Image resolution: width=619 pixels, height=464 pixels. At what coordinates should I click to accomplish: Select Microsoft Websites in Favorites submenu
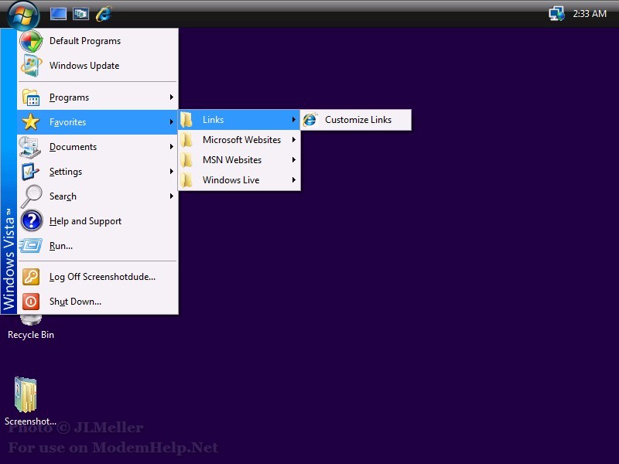tap(239, 140)
